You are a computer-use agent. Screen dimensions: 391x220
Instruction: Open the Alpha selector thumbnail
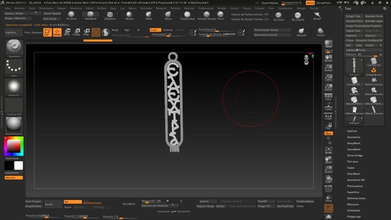pyautogui.click(x=14, y=88)
